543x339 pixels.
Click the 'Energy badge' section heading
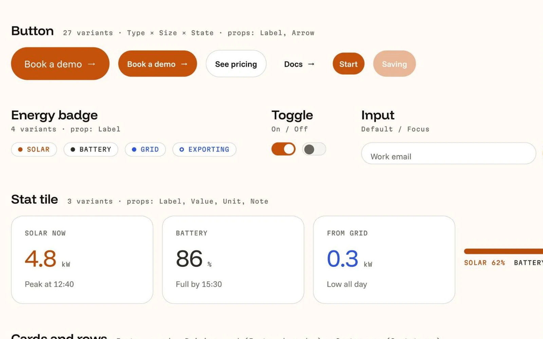54,115
